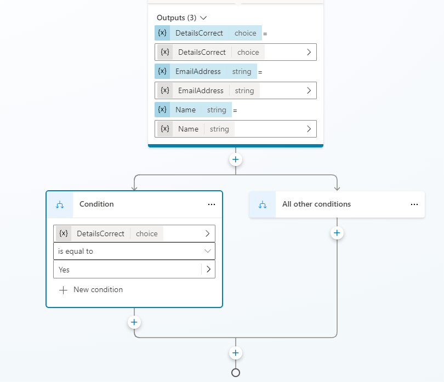Add a New condition
444x382 pixels.
coord(91,290)
